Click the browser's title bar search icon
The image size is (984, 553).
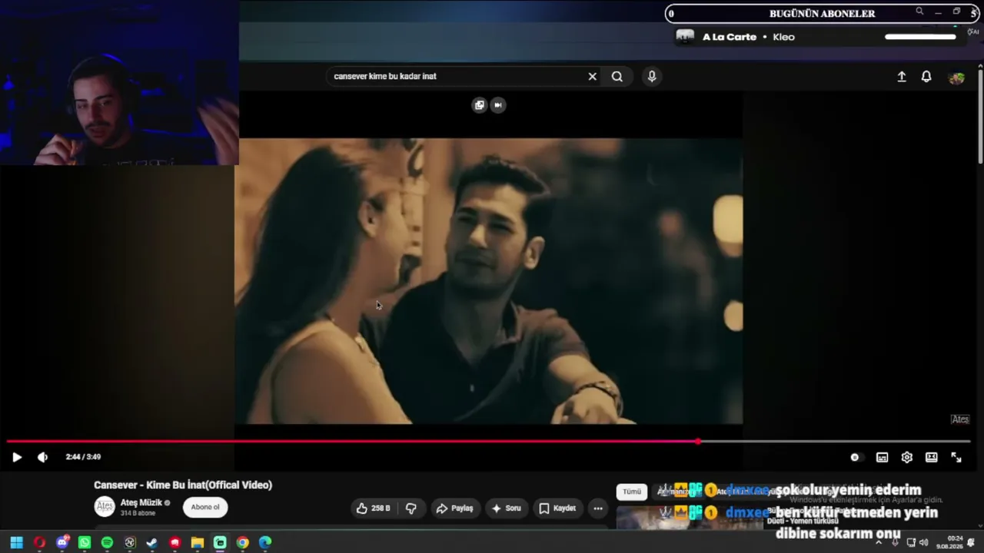919,12
